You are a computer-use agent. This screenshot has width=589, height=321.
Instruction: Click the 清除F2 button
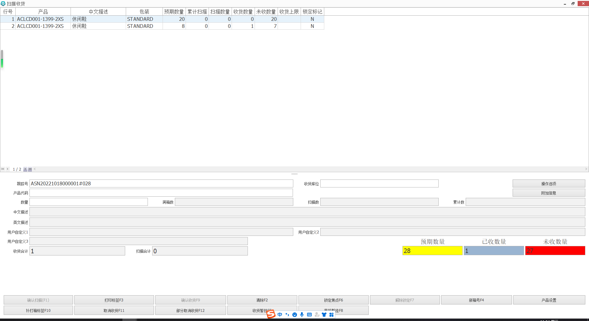[262, 300]
